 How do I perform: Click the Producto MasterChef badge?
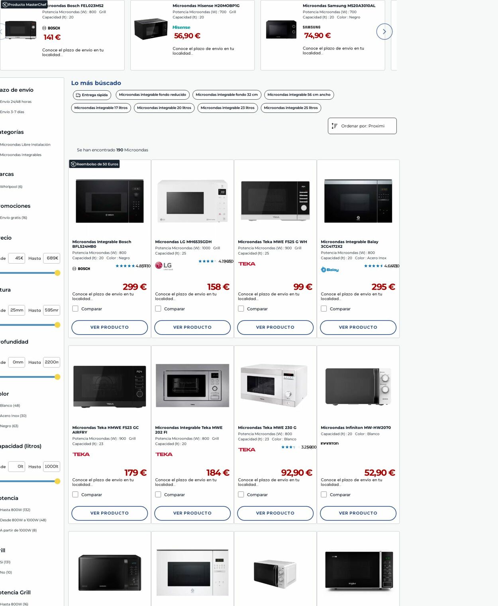[x=24, y=4]
